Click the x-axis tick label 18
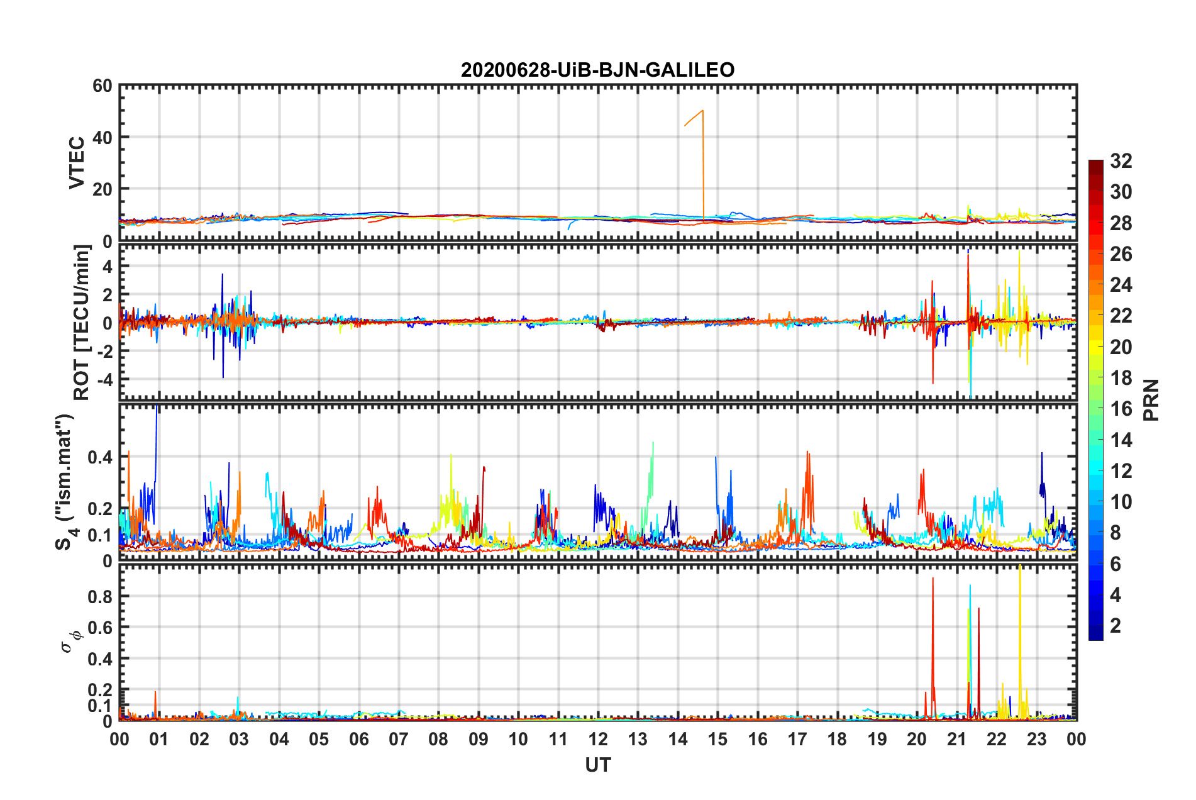This screenshot has width=1196, height=800. 837,740
